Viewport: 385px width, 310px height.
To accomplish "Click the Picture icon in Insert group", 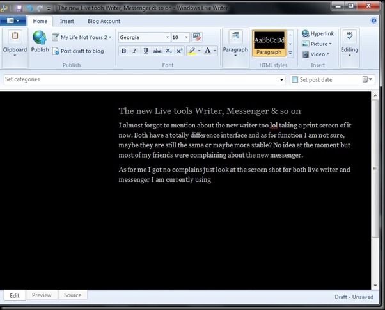I will click(x=306, y=44).
